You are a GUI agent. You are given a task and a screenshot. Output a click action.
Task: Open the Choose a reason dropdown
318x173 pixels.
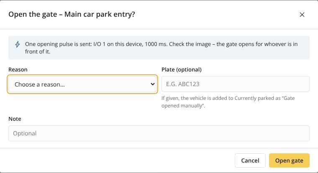[82, 84]
